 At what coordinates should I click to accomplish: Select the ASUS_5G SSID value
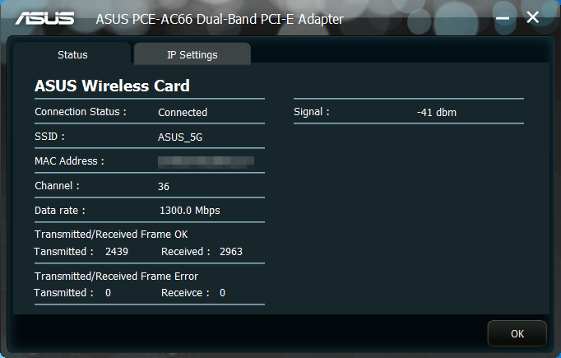(180, 137)
